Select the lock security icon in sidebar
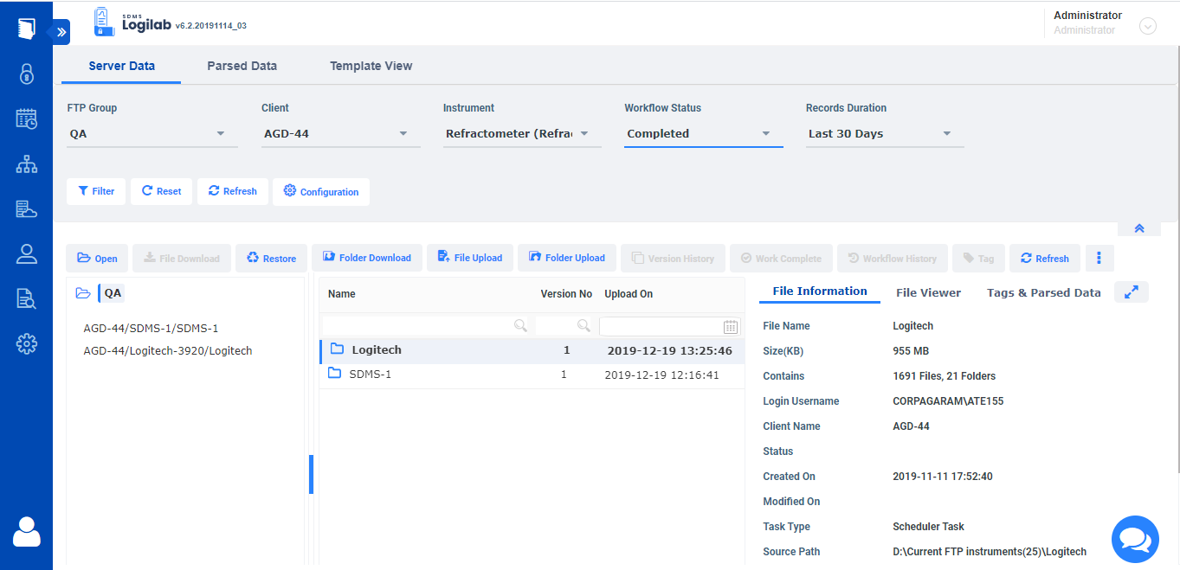This screenshot has height=570, width=1180. (x=26, y=74)
